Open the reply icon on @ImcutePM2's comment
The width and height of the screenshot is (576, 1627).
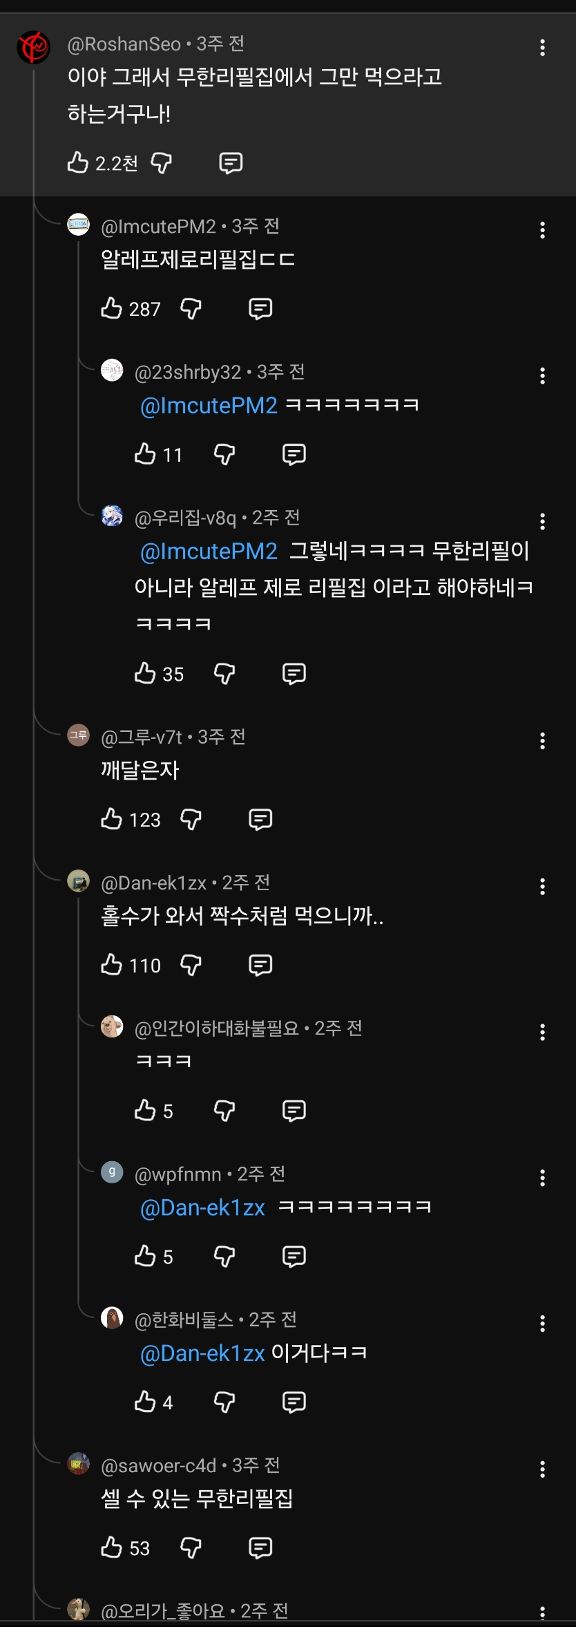pyautogui.click(x=260, y=308)
